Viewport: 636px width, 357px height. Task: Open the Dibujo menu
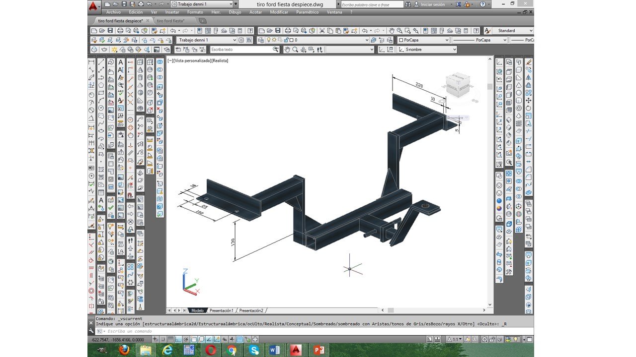point(235,12)
